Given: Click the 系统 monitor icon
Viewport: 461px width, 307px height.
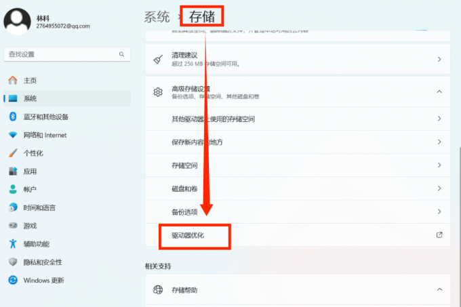Looking at the screenshot, I should tap(13, 98).
